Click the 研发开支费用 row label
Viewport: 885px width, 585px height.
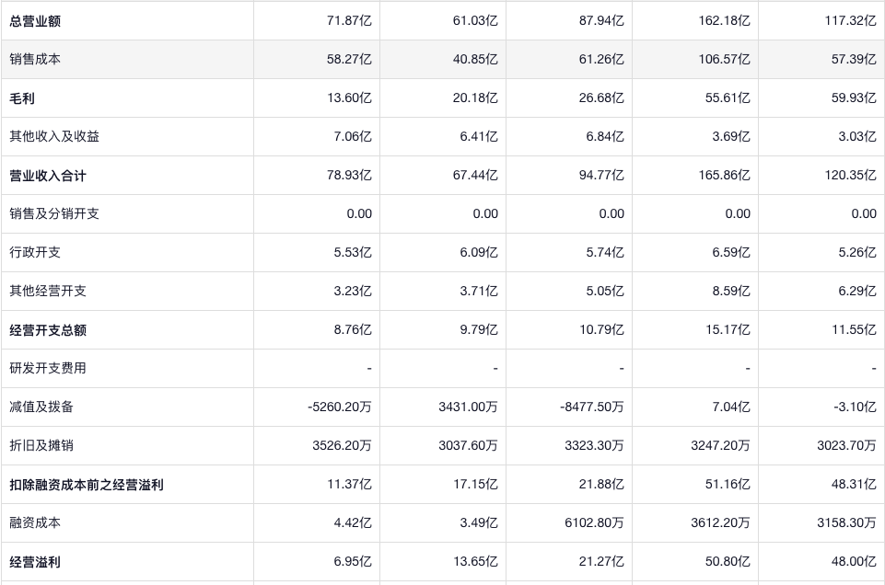tap(48, 368)
